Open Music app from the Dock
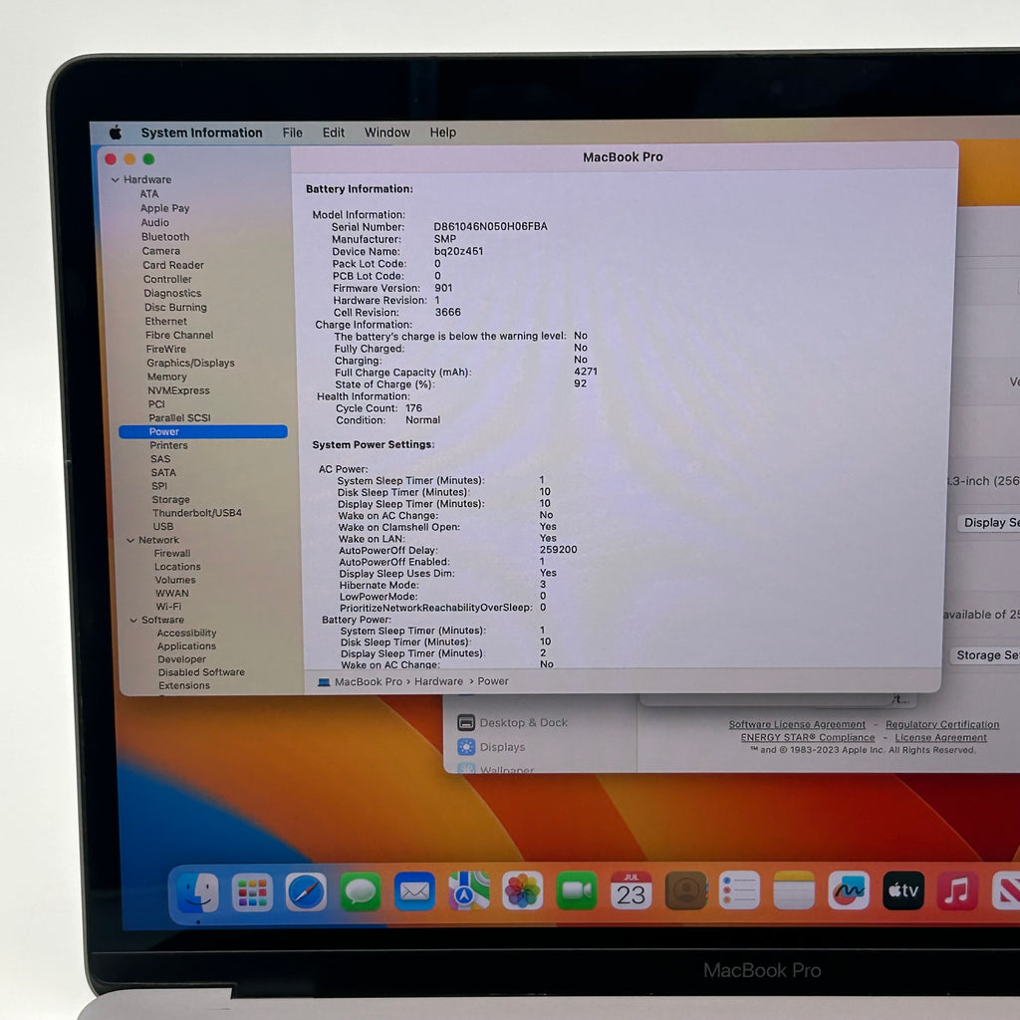Image resolution: width=1020 pixels, height=1020 pixels. point(957,890)
